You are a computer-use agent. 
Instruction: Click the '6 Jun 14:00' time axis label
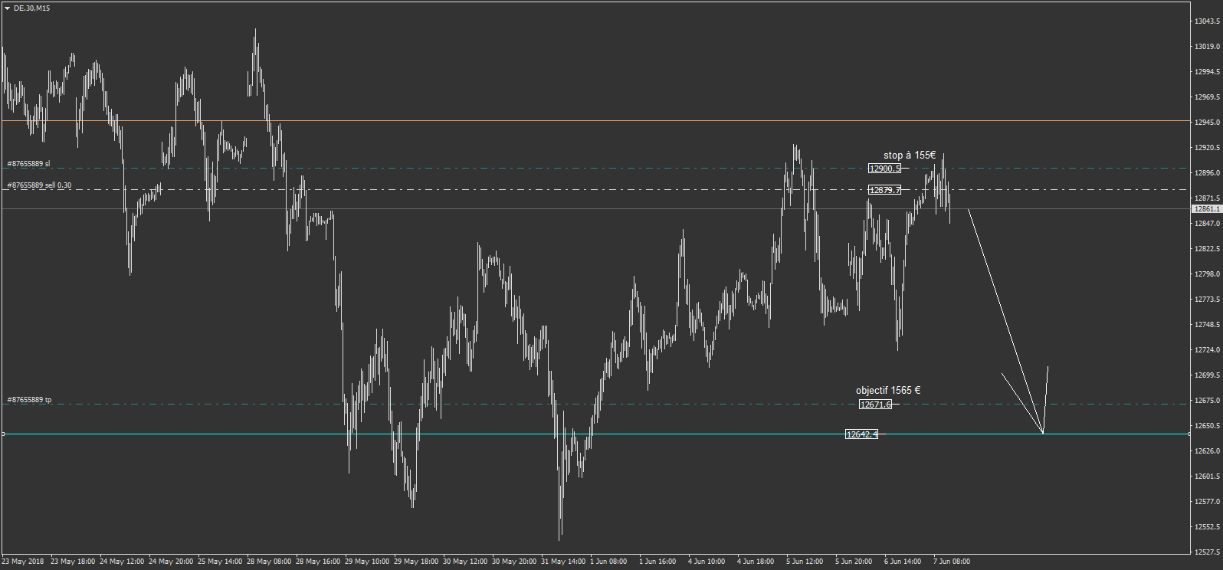[903, 562]
